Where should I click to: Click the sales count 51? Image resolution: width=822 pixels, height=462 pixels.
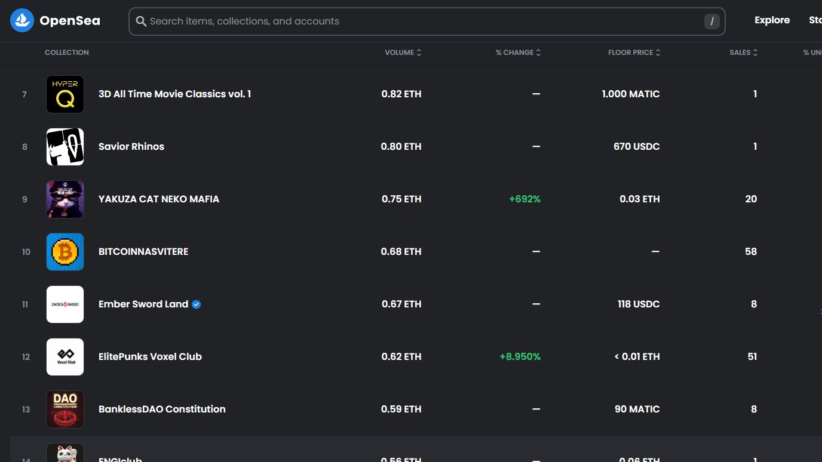point(752,357)
